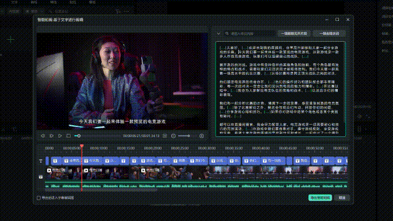
Task: Step back one frame in preview
Action: pos(43,136)
